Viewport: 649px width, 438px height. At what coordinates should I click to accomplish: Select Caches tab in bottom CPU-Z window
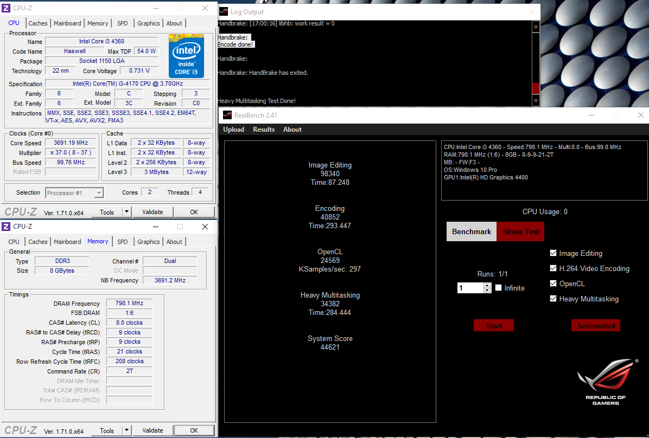click(x=38, y=242)
